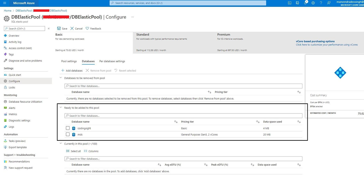Open Activity log in the left menu
This screenshot has width=364, height=181.
(x=15, y=42)
